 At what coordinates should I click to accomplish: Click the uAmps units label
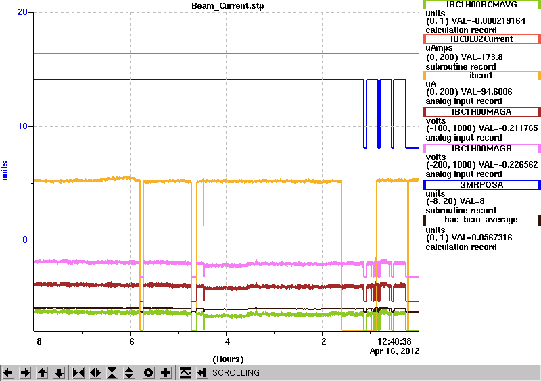(439, 48)
